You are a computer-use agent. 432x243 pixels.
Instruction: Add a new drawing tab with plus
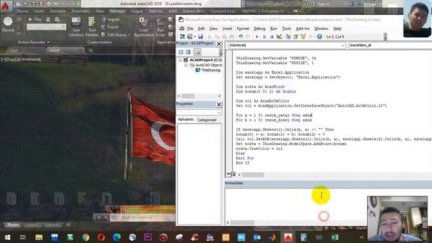point(90,51)
